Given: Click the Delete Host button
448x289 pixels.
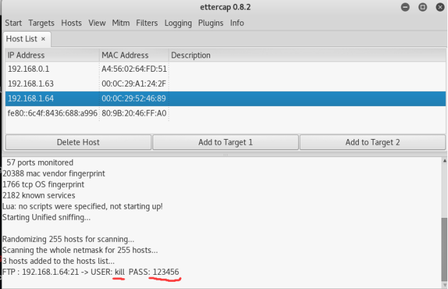Looking at the screenshot, I should click(x=78, y=142).
